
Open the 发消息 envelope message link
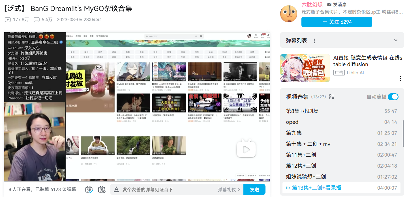pos(337,5)
